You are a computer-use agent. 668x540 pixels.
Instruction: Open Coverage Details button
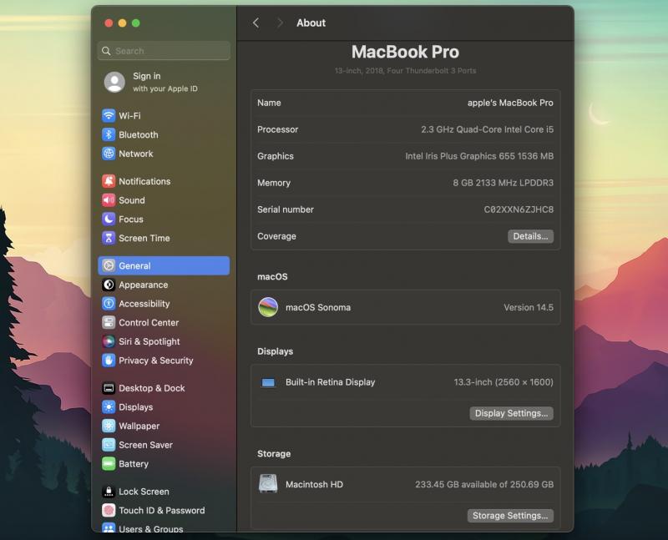(530, 236)
